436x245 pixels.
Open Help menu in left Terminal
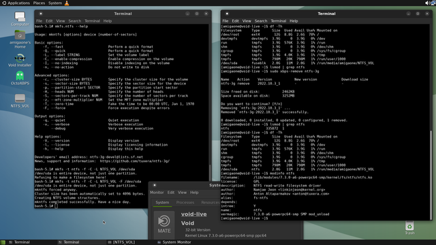pyautogui.click(x=108, y=21)
